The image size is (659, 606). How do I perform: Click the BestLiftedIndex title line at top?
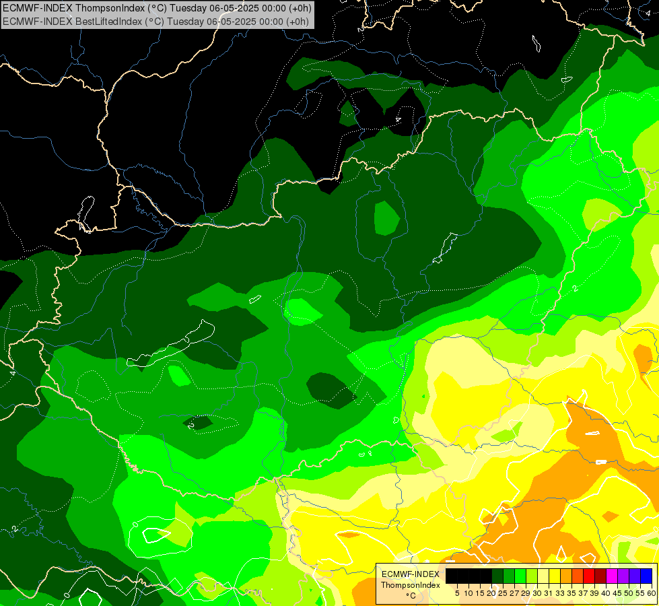[x=155, y=22]
